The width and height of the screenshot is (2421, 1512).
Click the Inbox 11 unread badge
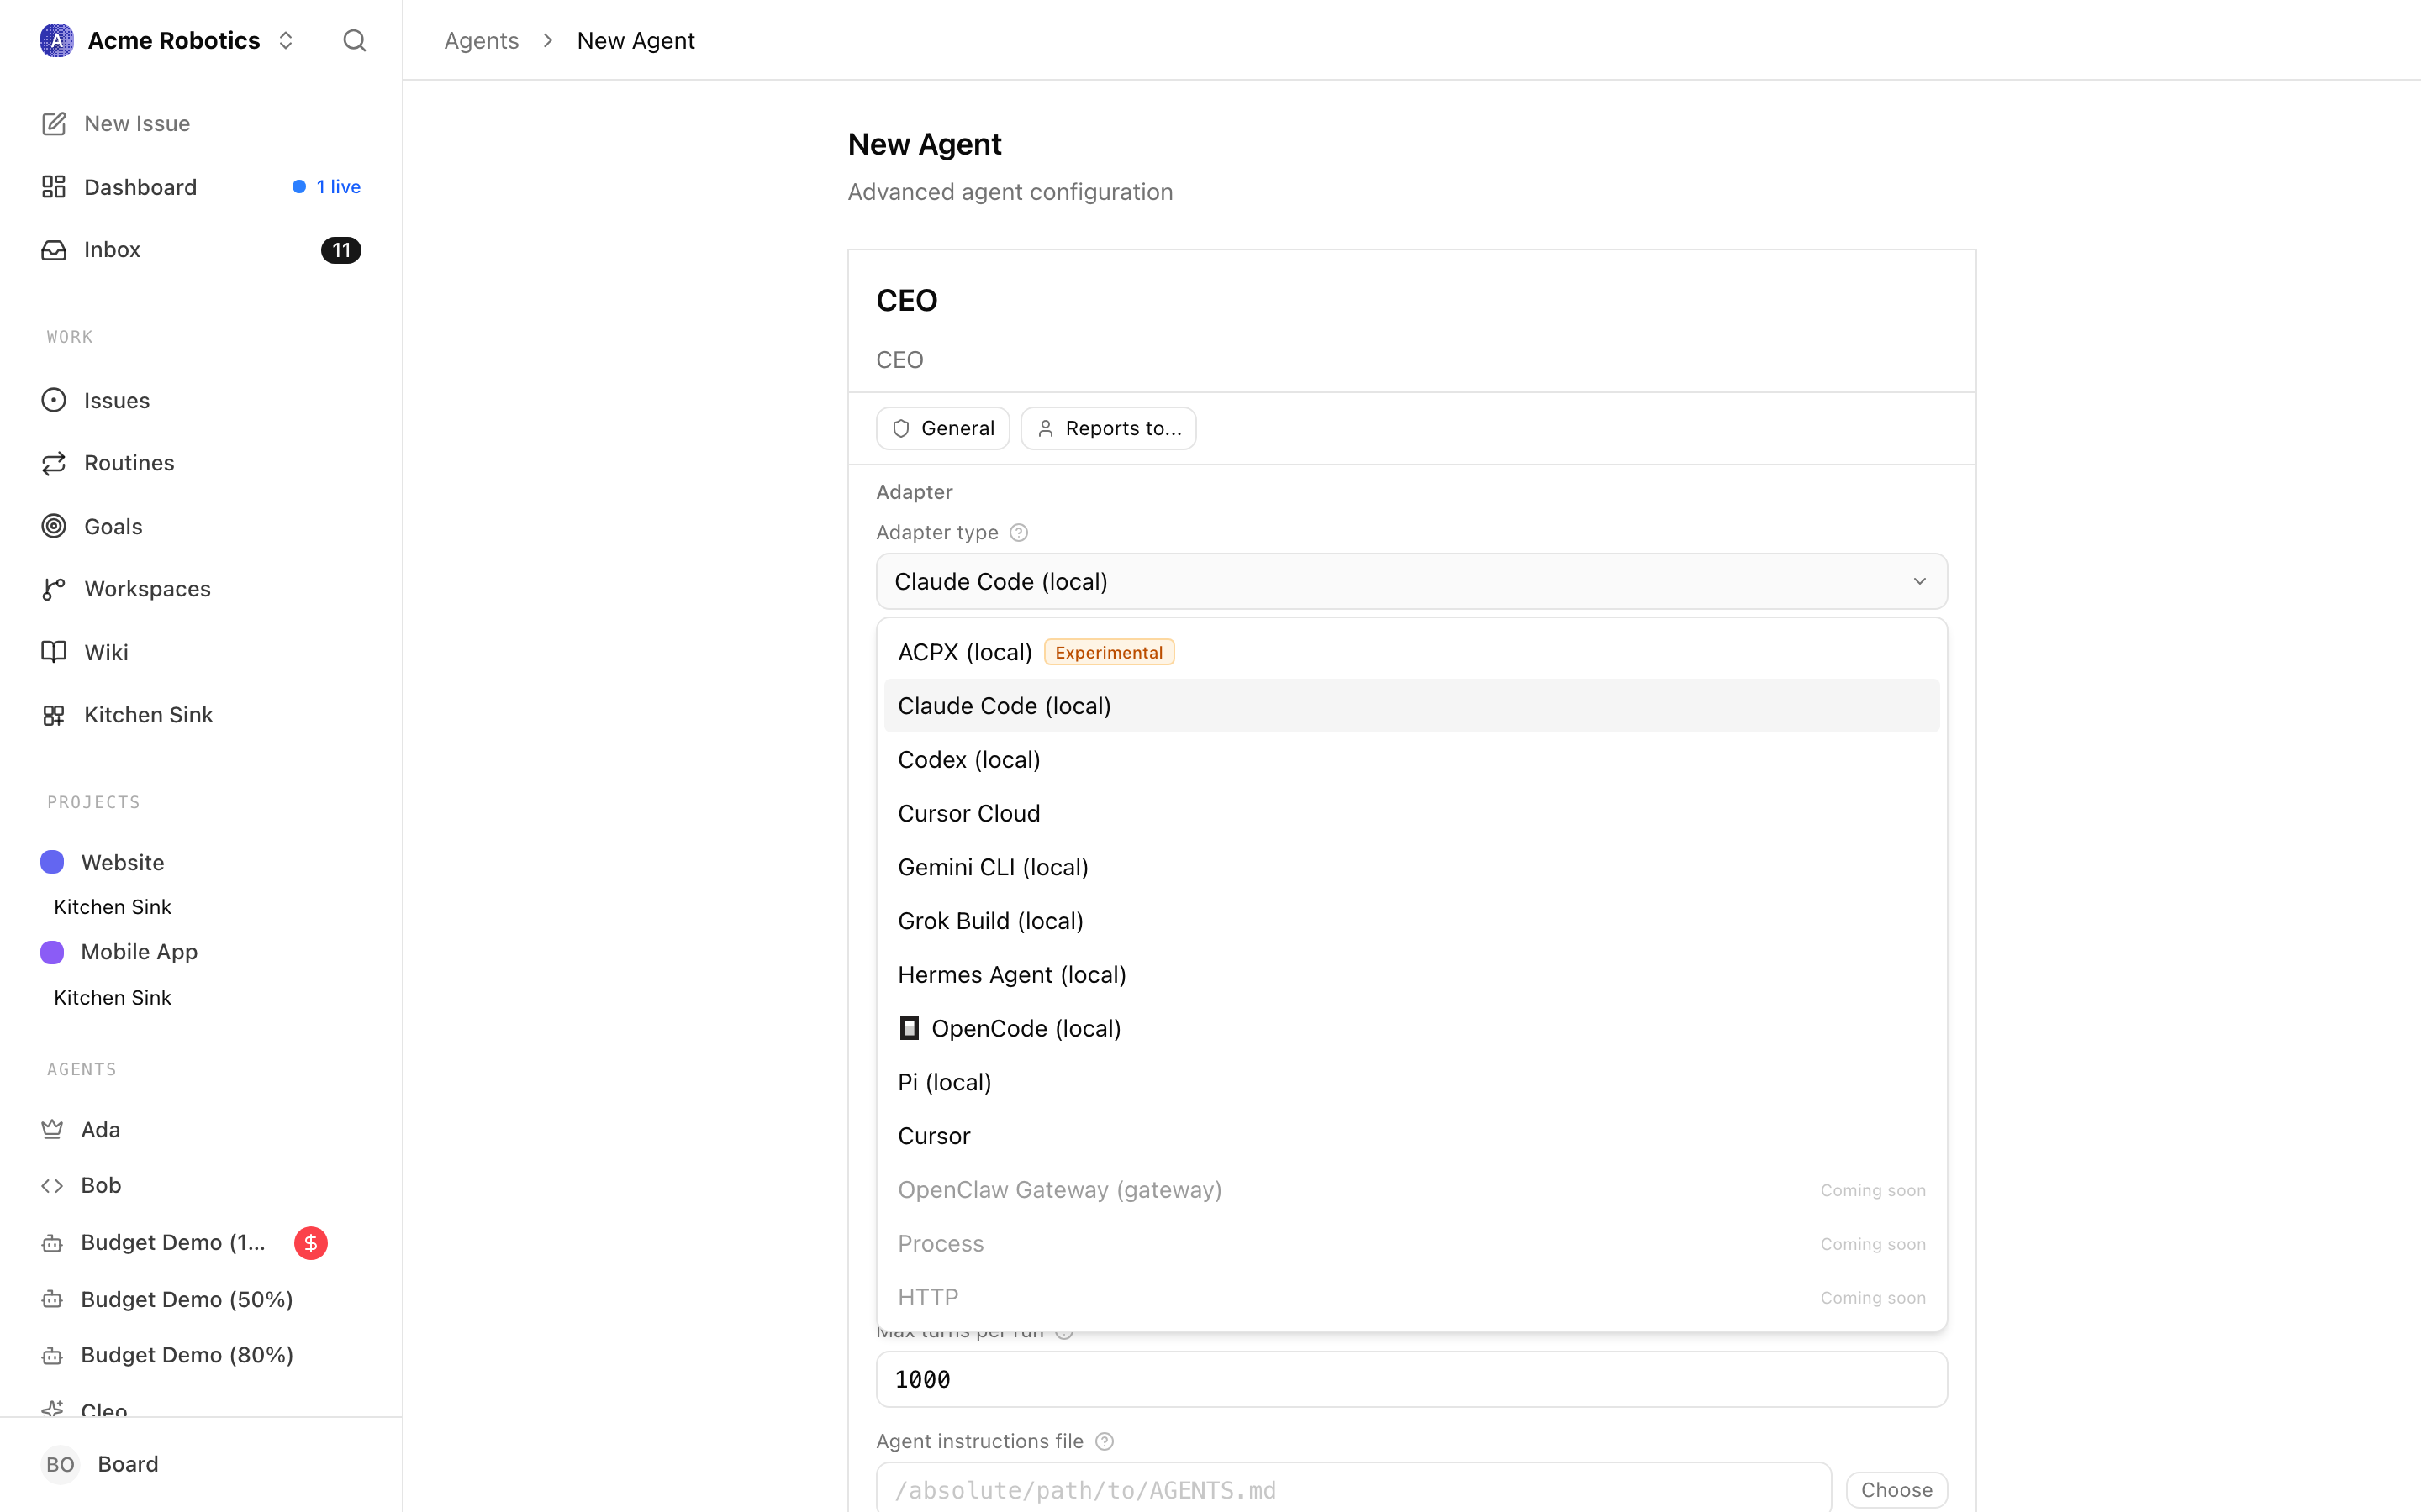(341, 250)
